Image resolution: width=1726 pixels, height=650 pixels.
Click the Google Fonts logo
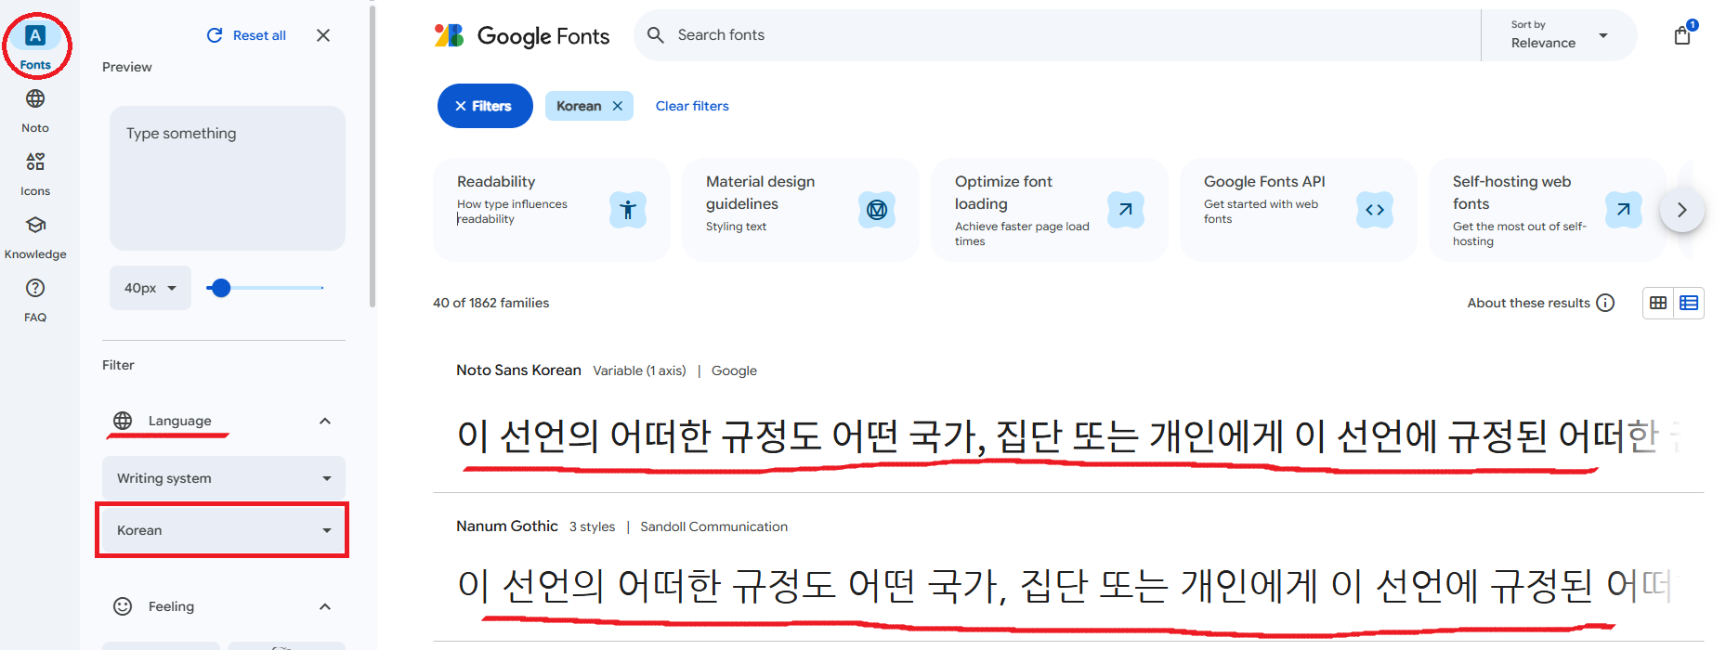[522, 35]
